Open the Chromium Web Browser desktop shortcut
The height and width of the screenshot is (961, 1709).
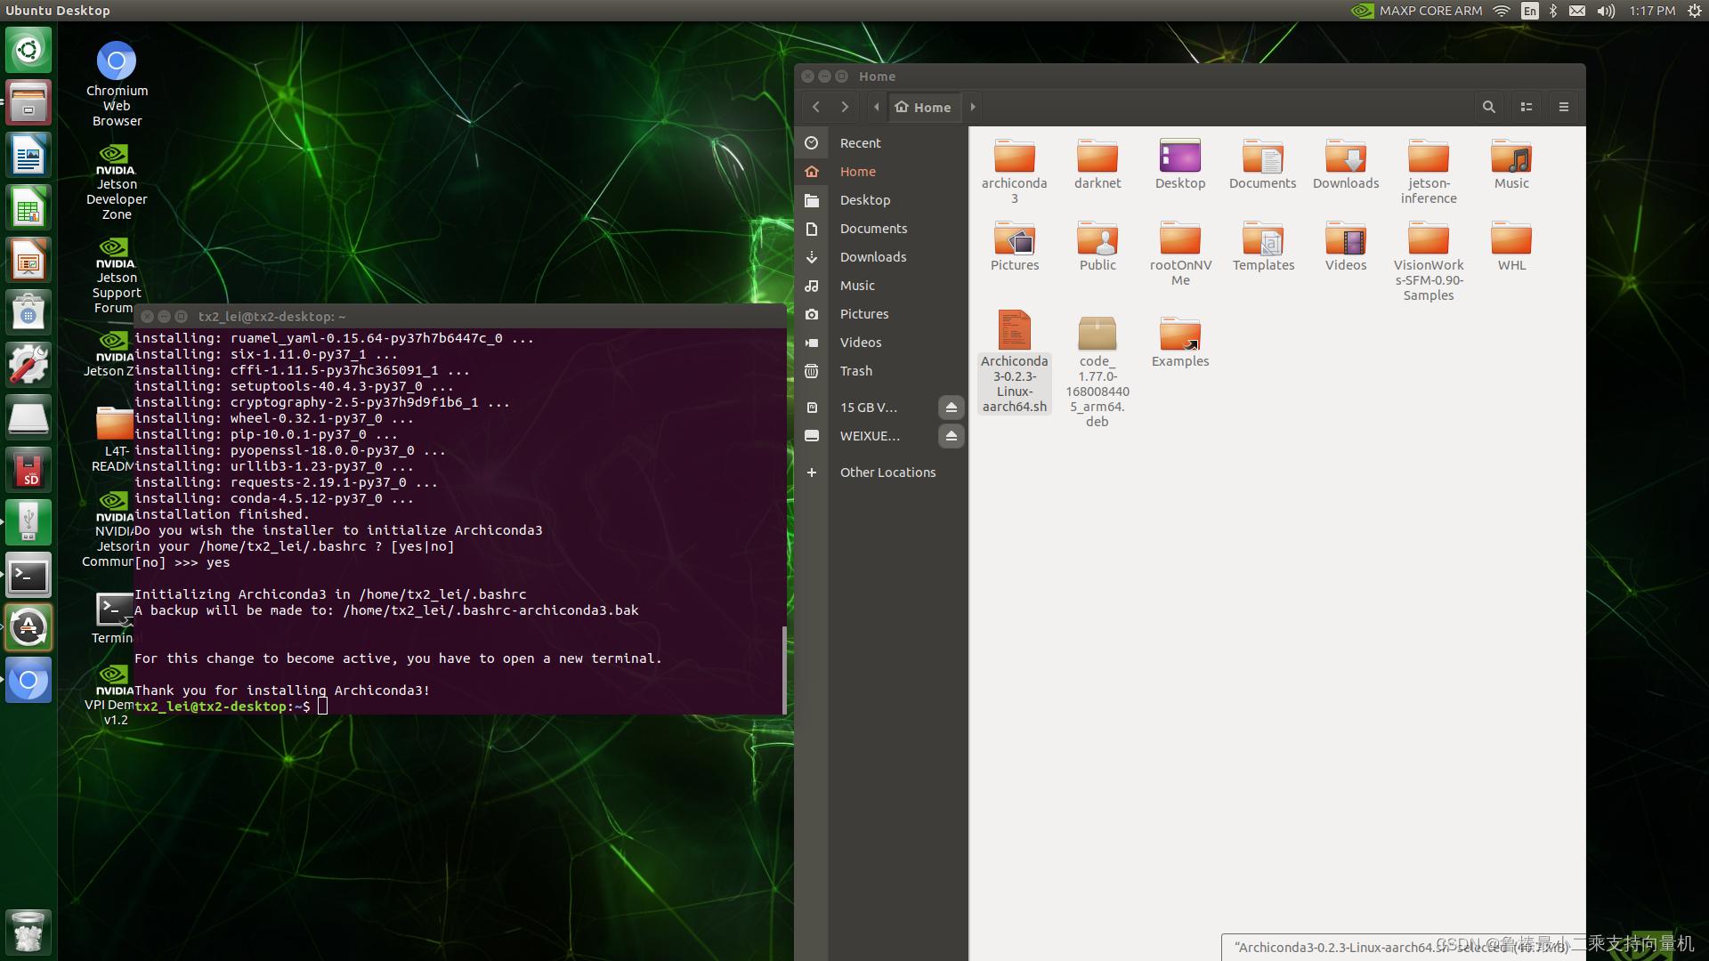point(116,60)
